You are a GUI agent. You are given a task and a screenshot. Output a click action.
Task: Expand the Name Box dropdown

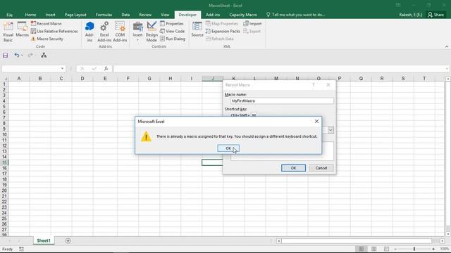tap(62, 69)
